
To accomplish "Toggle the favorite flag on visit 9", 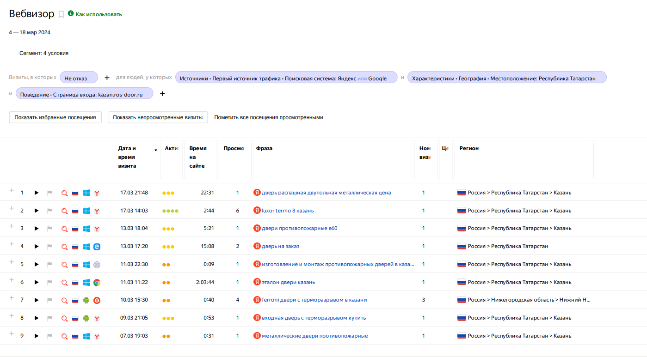I will tap(49, 336).
